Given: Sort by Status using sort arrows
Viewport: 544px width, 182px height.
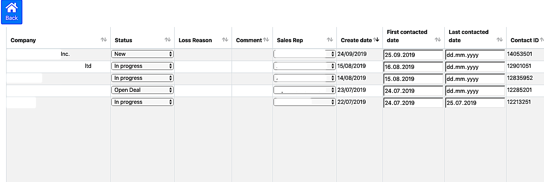Looking at the screenshot, I should click(x=168, y=40).
